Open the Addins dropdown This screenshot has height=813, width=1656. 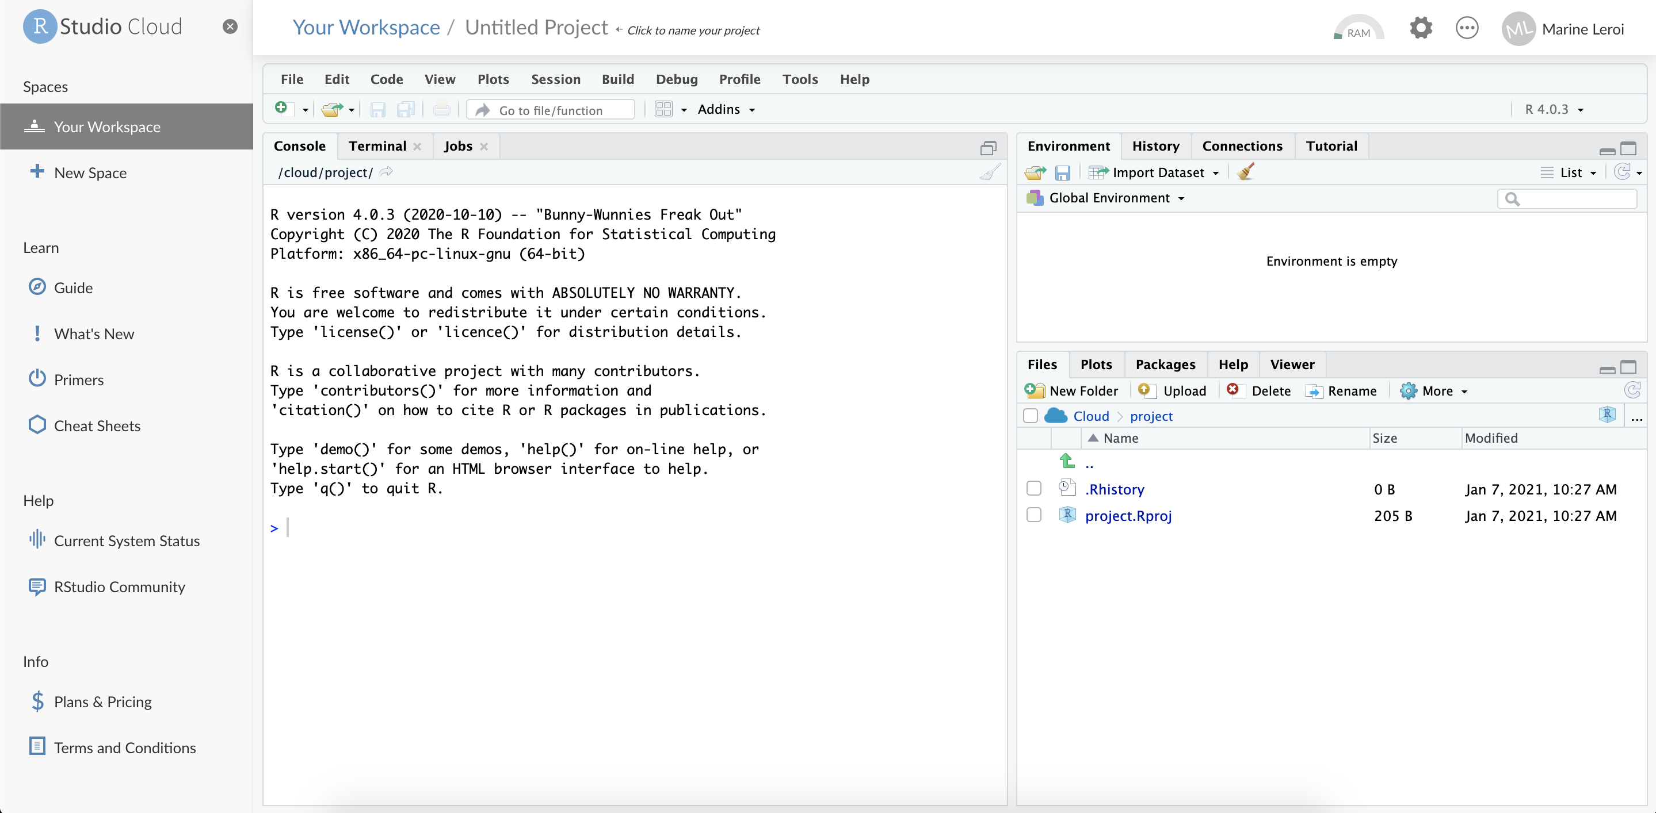[x=726, y=109]
